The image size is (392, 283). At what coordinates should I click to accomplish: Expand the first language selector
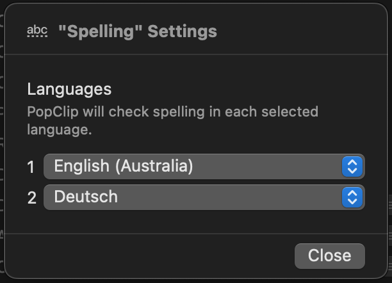(204, 167)
